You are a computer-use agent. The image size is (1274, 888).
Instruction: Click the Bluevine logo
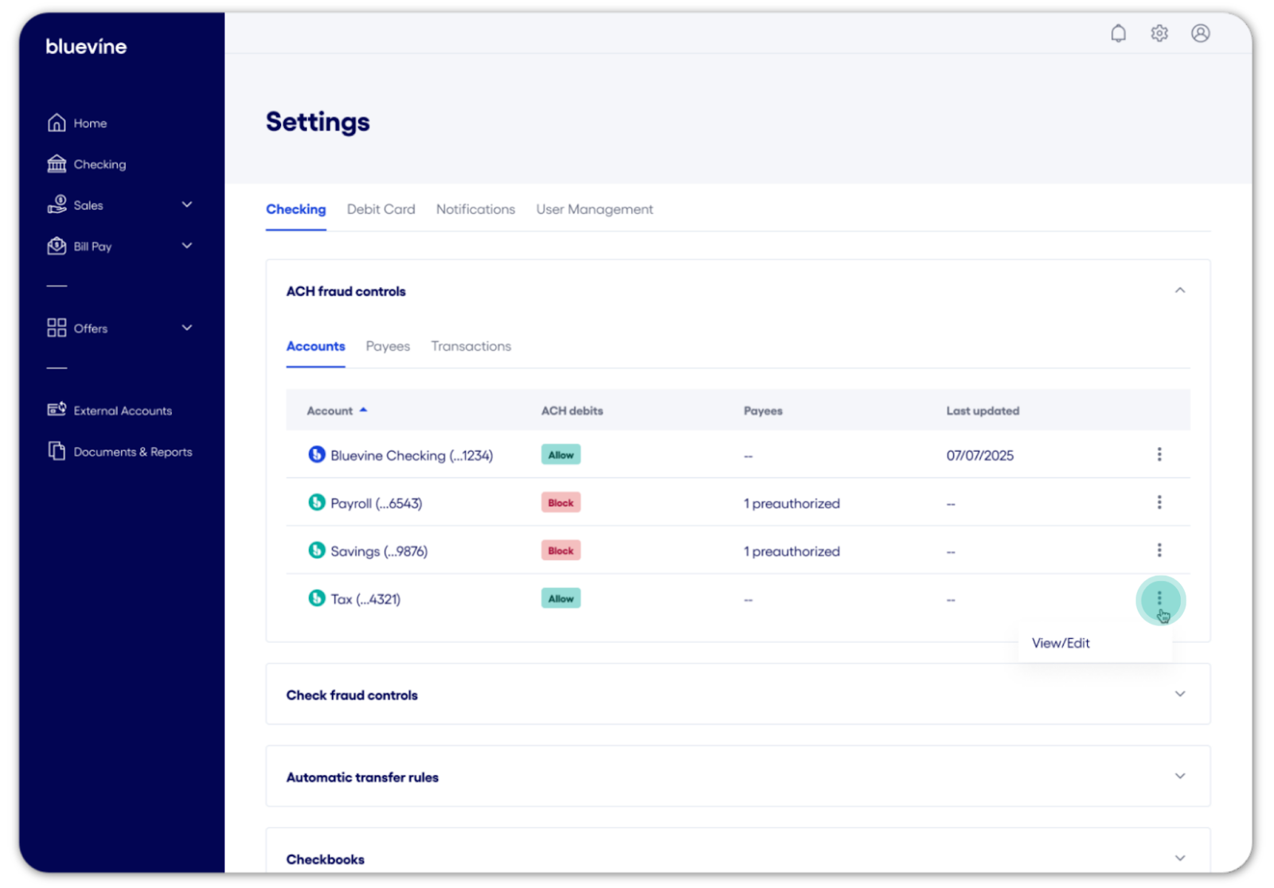point(86,47)
